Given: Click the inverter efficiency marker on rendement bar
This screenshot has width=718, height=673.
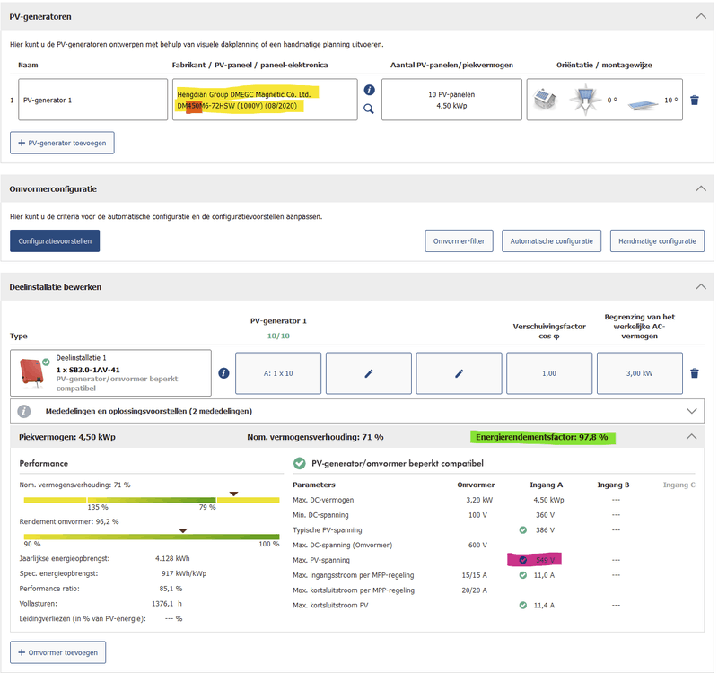Looking at the screenshot, I should click(x=183, y=530).
